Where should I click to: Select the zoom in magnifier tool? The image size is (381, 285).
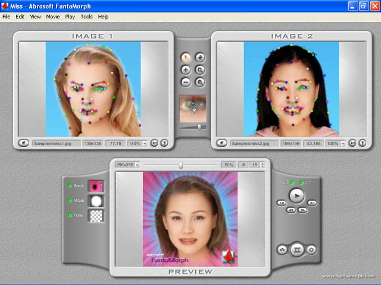[200, 70]
